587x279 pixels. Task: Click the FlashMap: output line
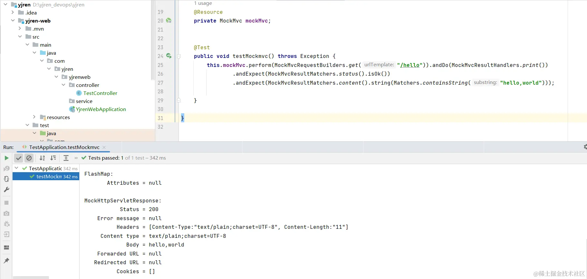pos(99,174)
